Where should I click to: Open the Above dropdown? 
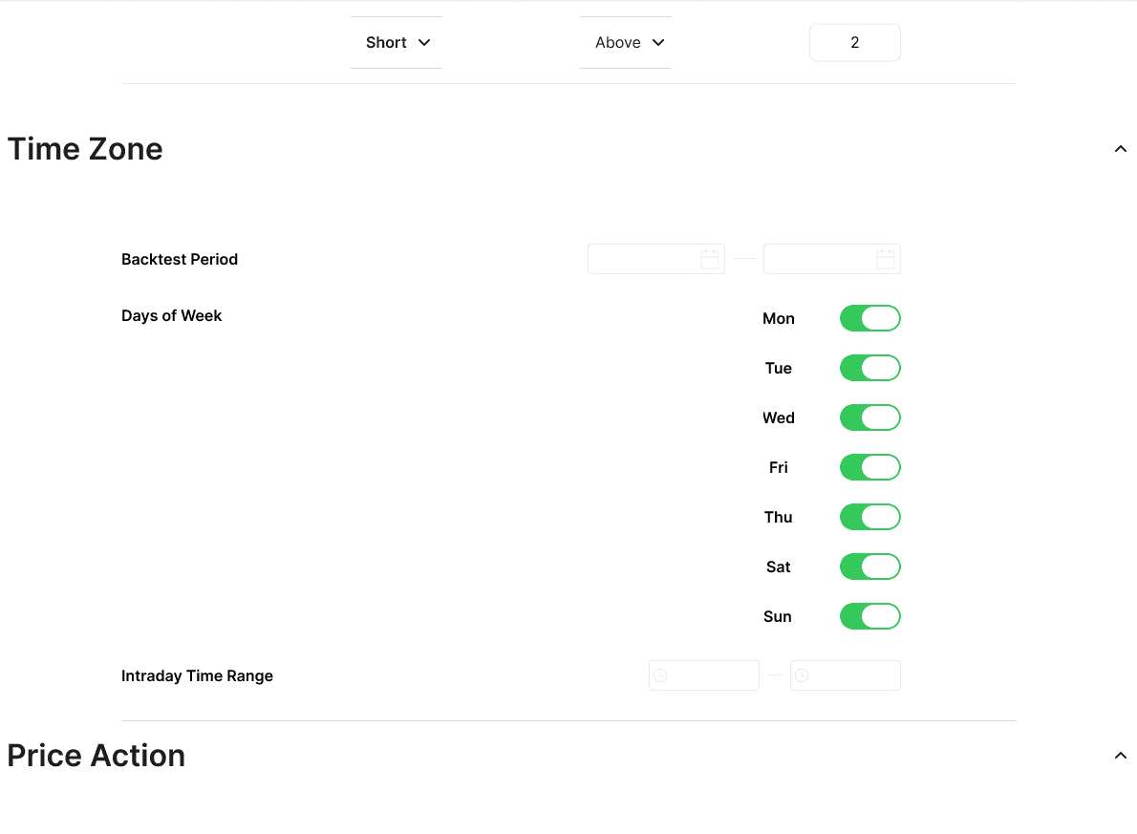pyautogui.click(x=626, y=42)
